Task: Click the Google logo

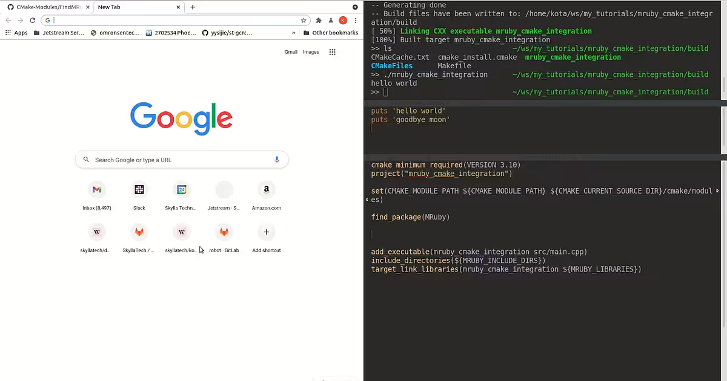Action: point(181,119)
